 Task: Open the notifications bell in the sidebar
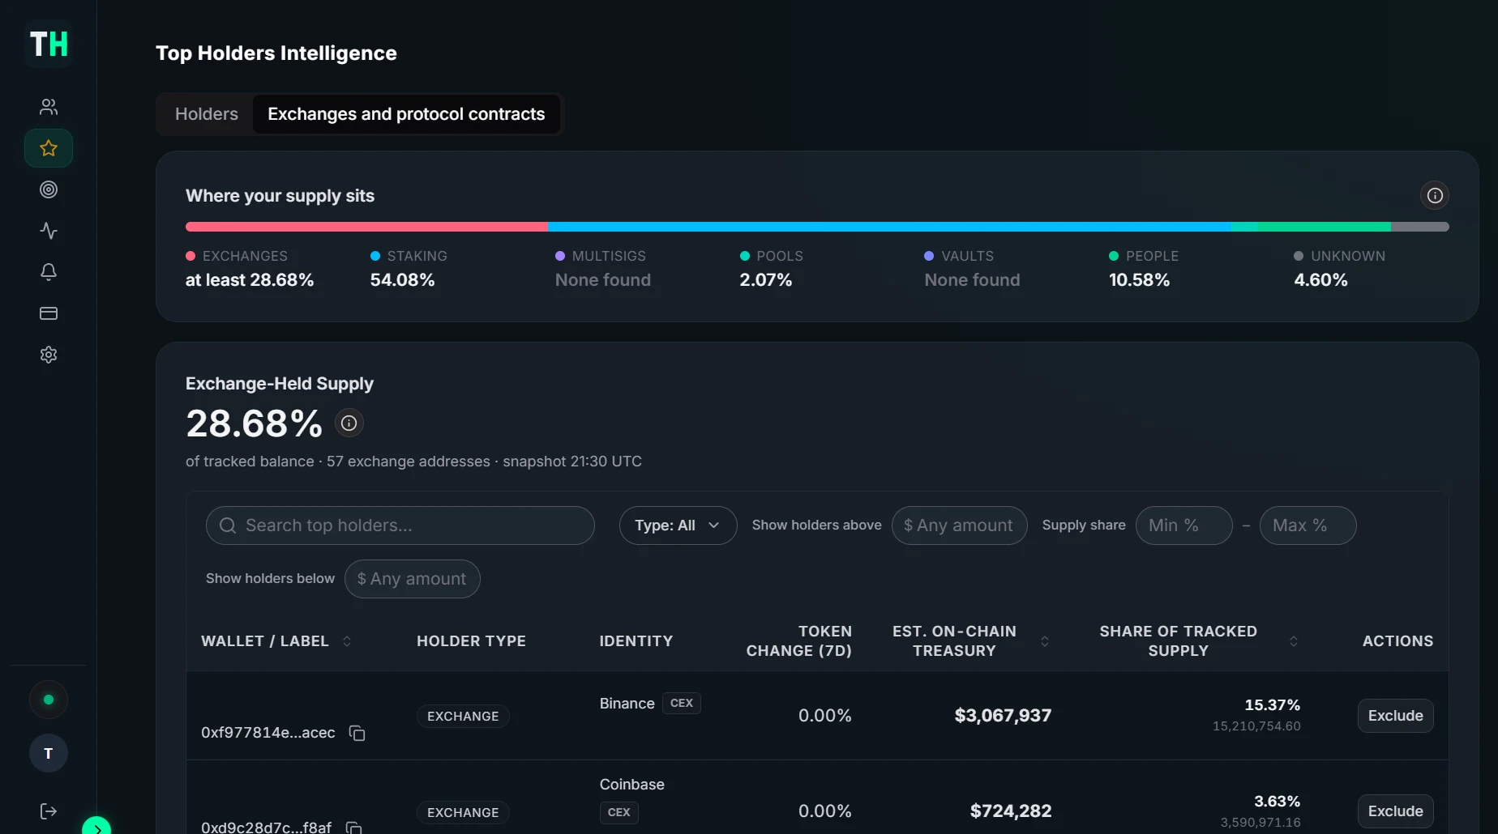pos(49,272)
